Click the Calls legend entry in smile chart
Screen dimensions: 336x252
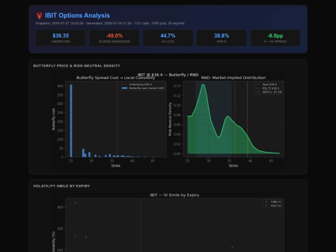274,202
